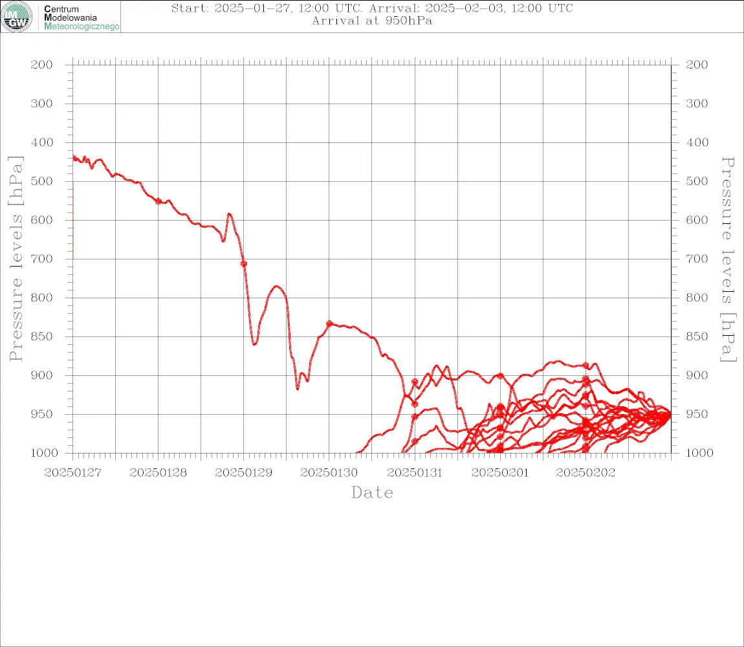Click the right axis 600 label
The width and height of the screenshot is (744, 647).
[x=697, y=220]
